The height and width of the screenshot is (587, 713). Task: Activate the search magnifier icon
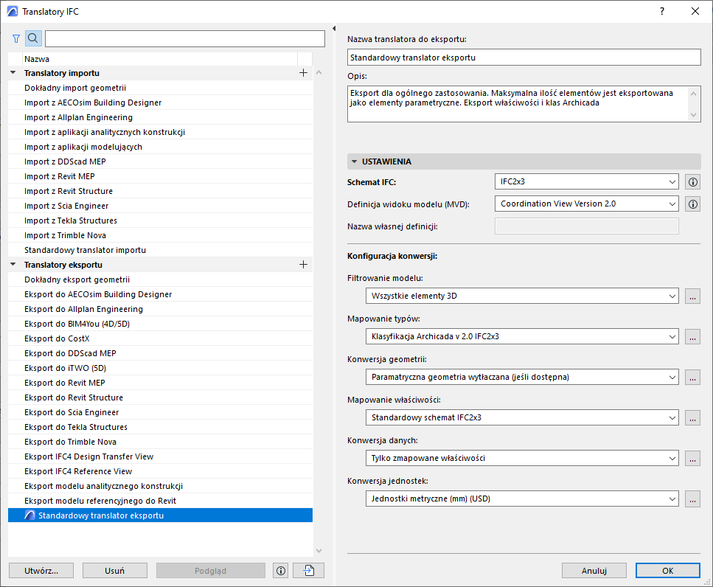pos(32,38)
